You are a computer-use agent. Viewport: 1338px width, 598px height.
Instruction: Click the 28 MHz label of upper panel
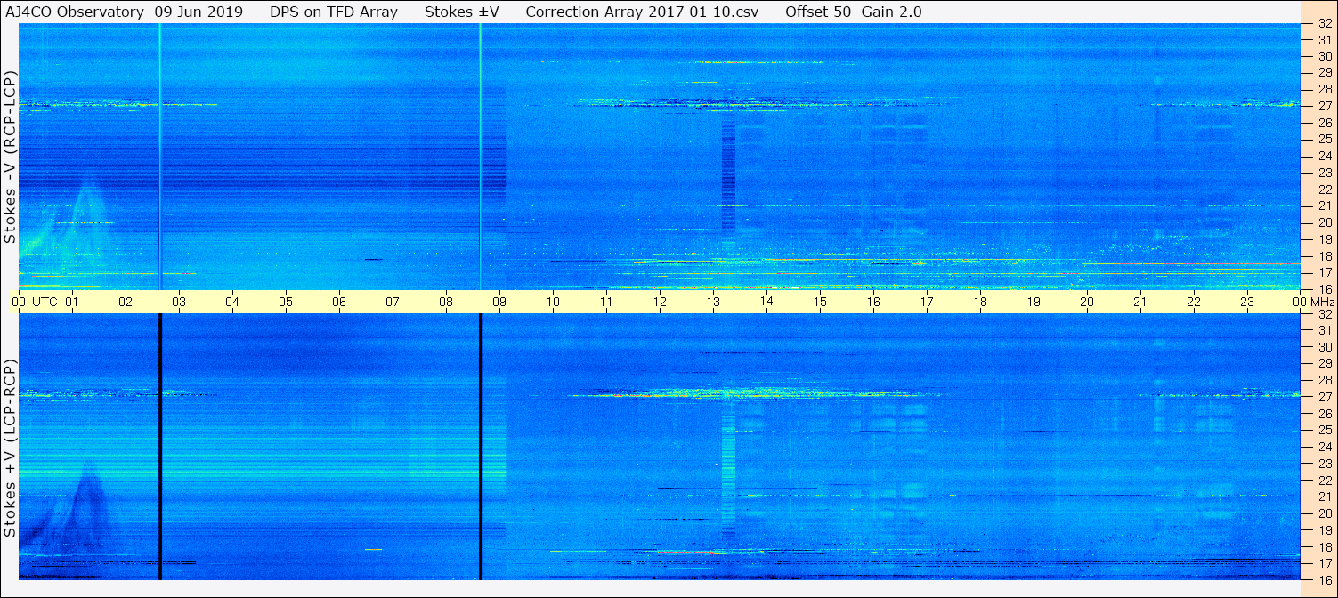1324,89
